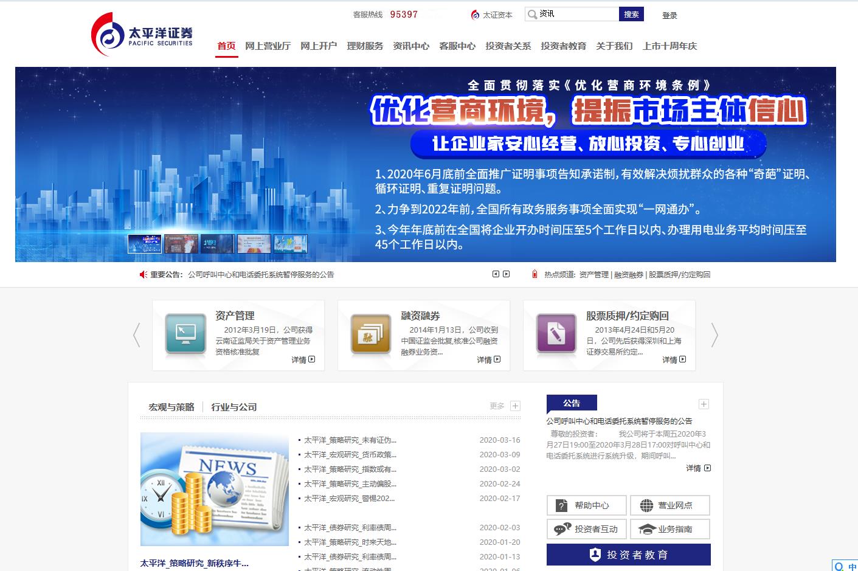Click the 投资者互动 chat button
This screenshot has width=858, height=571.
click(x=586, y=529)
